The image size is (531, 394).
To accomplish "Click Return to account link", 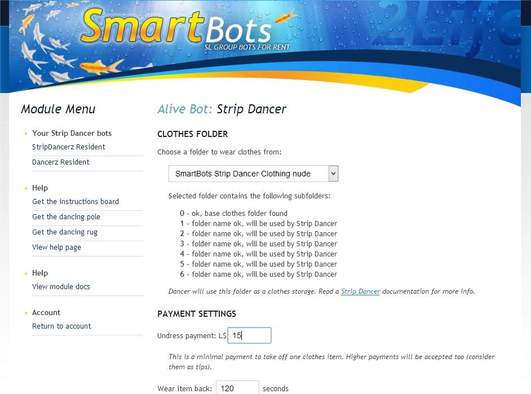I will click(x=61, y=326).
